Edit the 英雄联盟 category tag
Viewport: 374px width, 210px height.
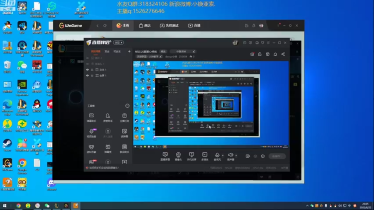pos(149,56)
